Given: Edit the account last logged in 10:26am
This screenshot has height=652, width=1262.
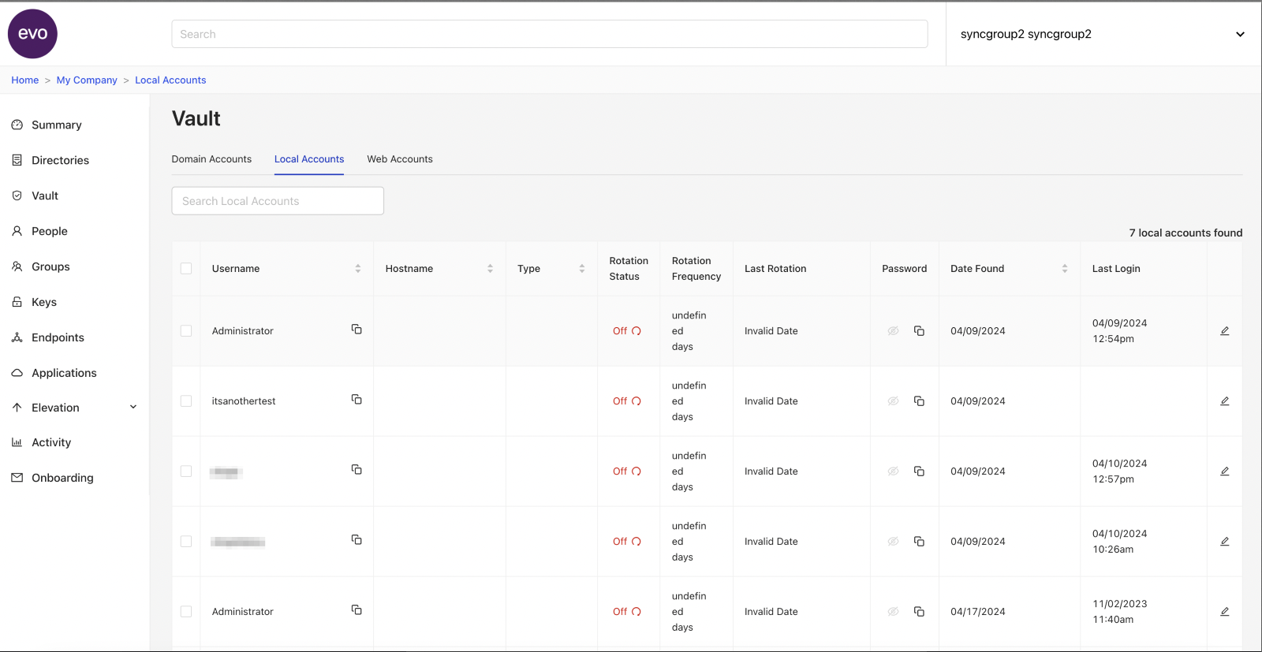Looking at the screenshot, I should point(1225,542).
